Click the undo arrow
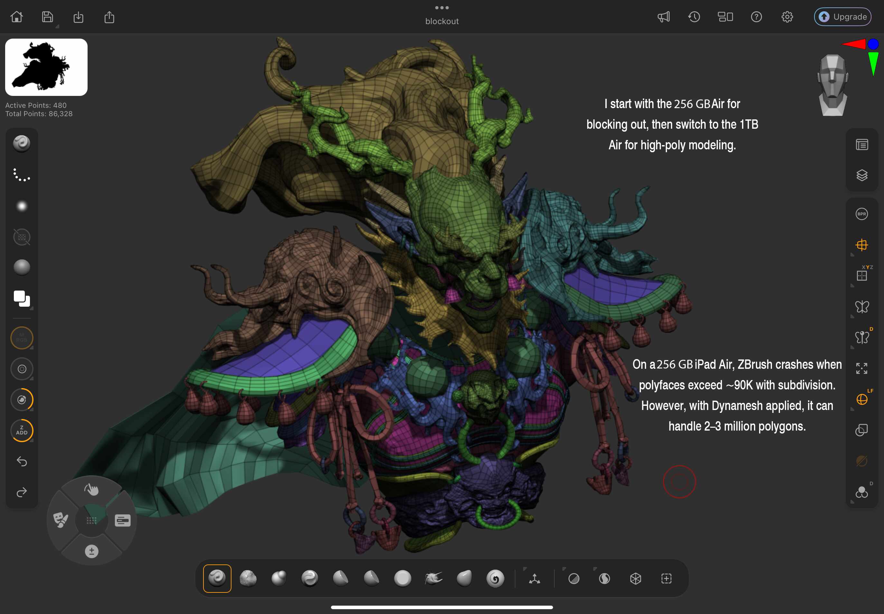Screen dimensions: 884x614 coord(22,461)
